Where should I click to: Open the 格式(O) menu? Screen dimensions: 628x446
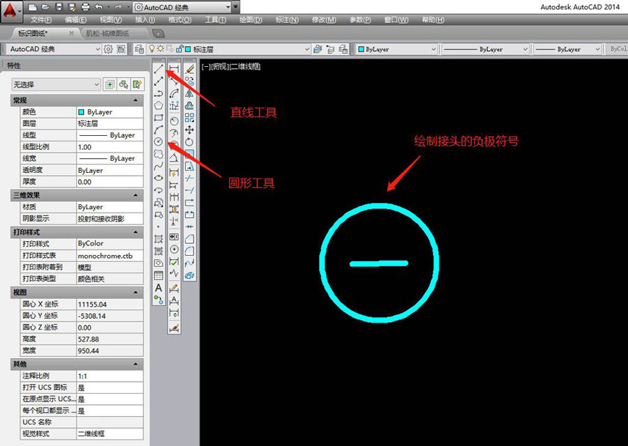pos(179,20)
